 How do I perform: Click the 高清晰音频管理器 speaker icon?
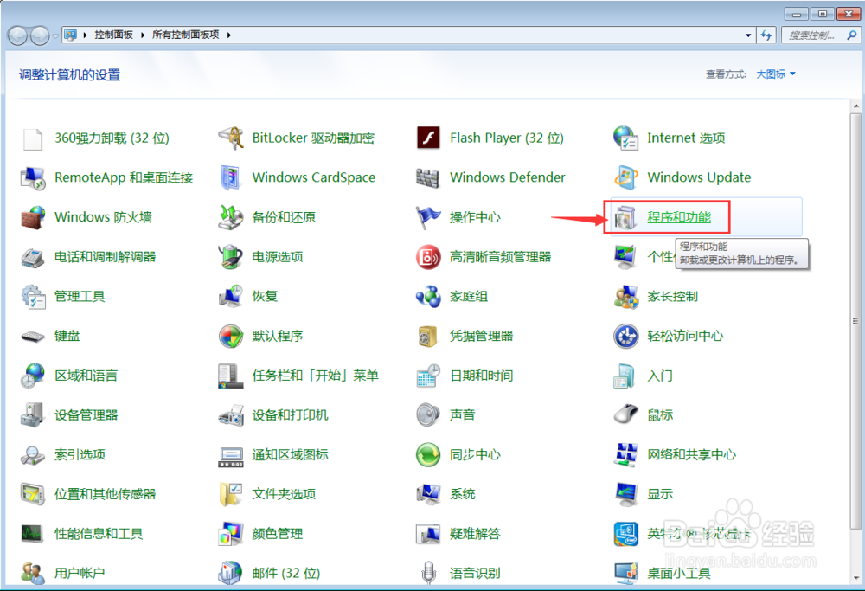[x=428, y=257]
